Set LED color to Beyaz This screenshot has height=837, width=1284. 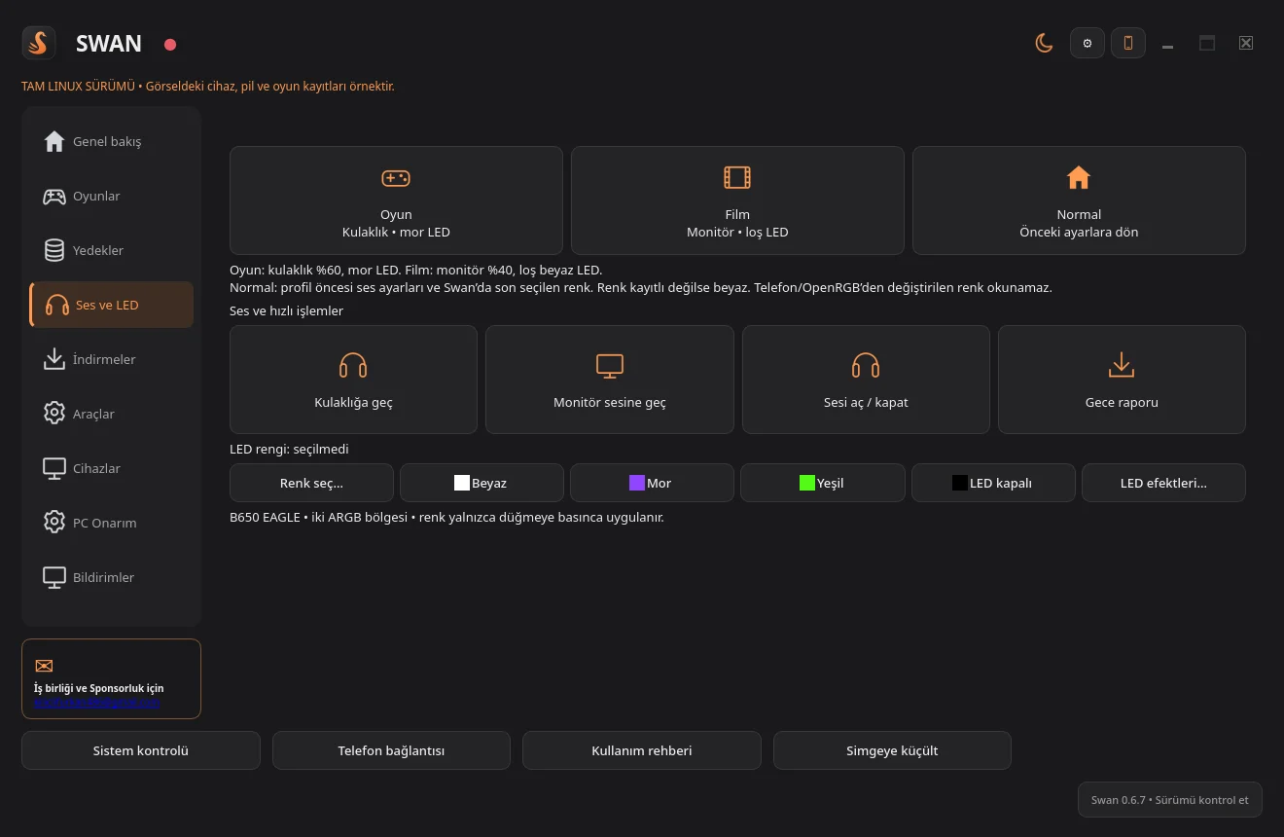pyautogui.click(x=481, y=483)
